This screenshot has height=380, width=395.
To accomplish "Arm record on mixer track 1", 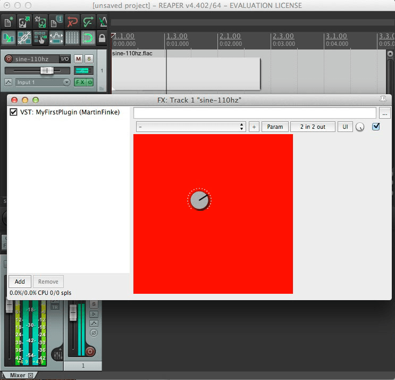I will click(90, 351).
